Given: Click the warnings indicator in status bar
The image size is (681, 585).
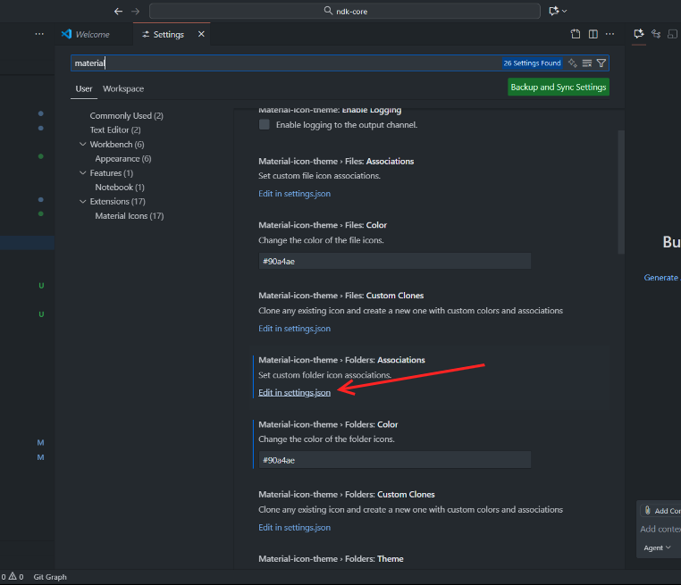Looking at the screenshot, I should coord(16,577).
